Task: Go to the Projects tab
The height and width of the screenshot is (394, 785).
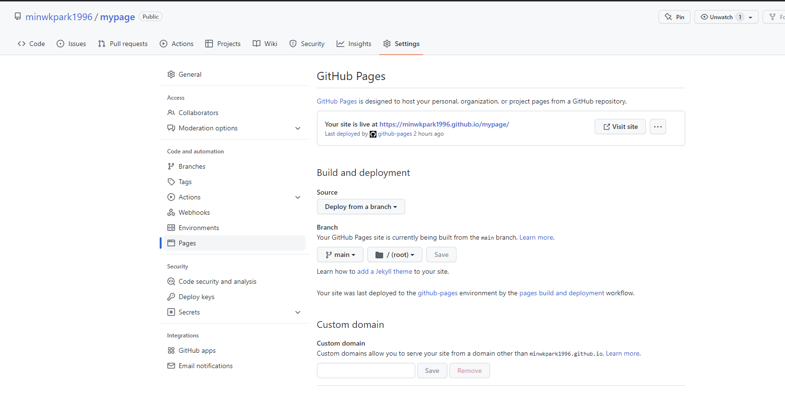Action: [x=223, y=44]
